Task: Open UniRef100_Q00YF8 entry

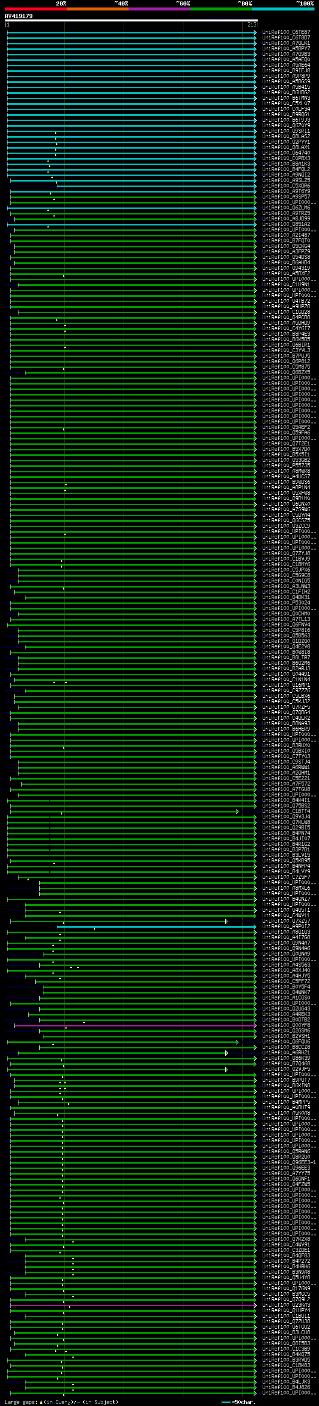Action: click(286, 1025)
